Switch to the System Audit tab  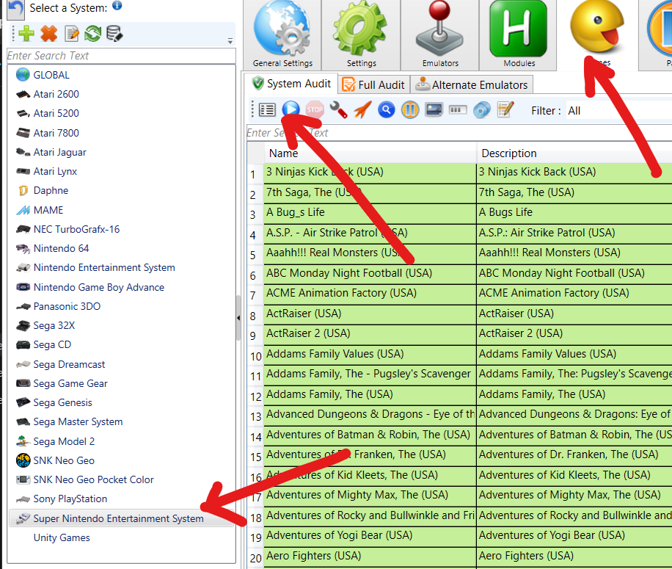click(292, 84)
